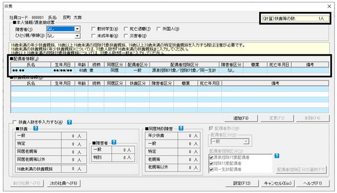Click the 障害者 特別 count field
This screenshot has width=337, height=193.
point(123,157)
